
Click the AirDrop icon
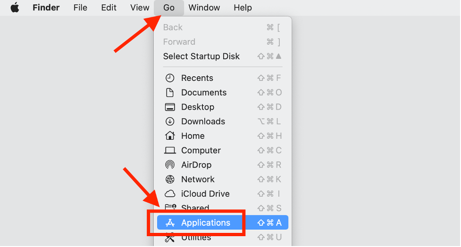click(x=170, y=165)
